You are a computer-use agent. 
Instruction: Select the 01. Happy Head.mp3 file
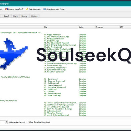point(52,35)
